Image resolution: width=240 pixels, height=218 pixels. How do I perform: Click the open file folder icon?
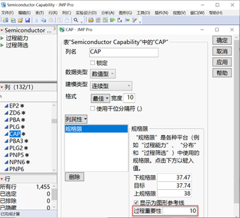click(20, 20)
